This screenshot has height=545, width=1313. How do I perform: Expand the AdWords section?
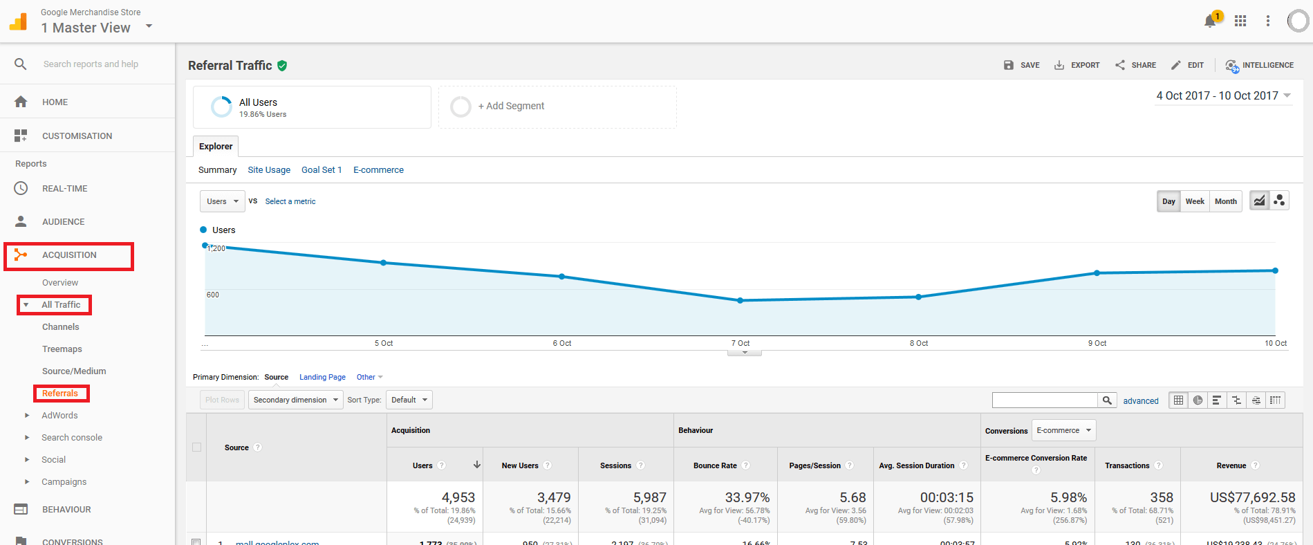click(x=26, y=415)
